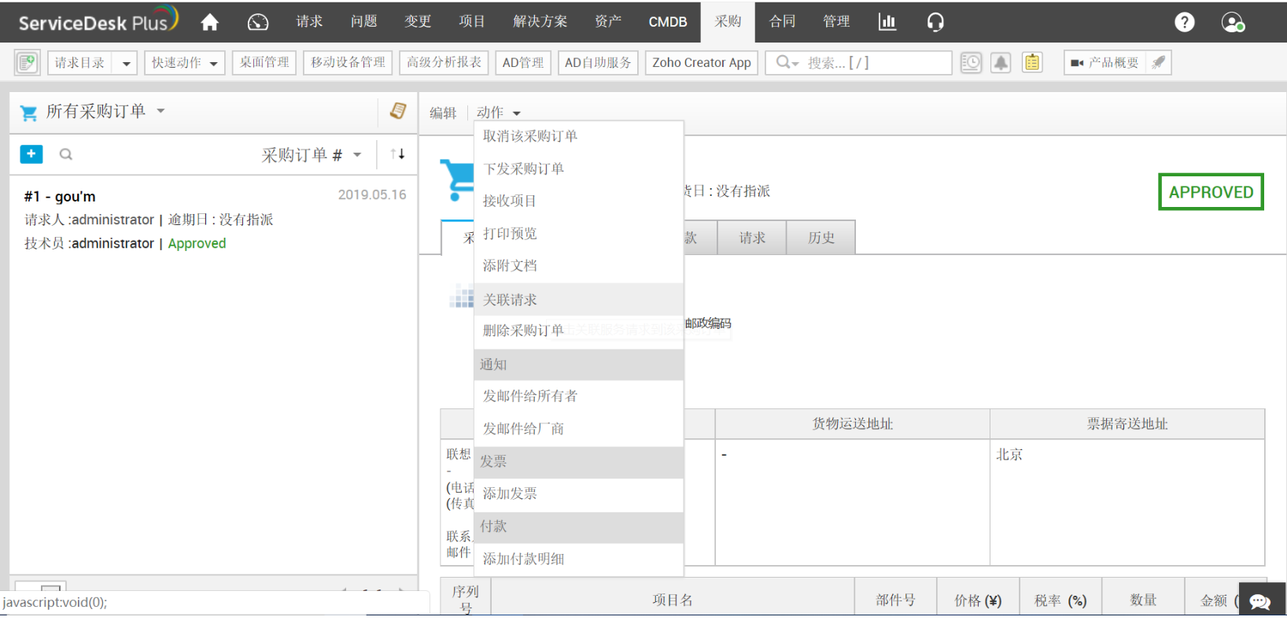Click the 产品概要 video button
This screenshot has width=1287, height=628.
pos(1105,62)
